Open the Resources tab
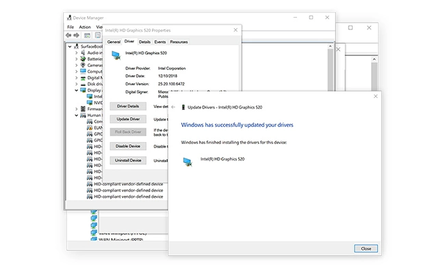The image size is (445, 273). click(179, 42)
